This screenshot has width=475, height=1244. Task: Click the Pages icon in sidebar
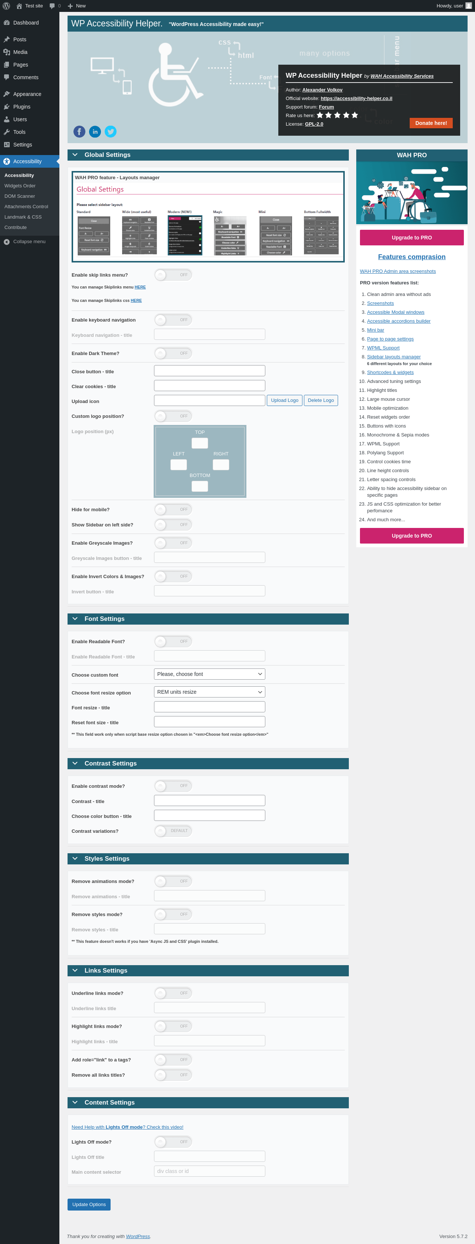[x=7, y=65]
